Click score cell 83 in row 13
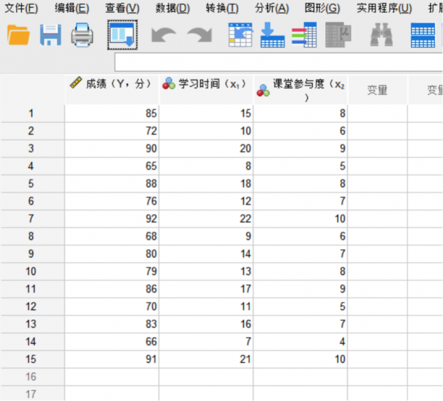This screenshot has height=401, width=443. pos(112,324)
